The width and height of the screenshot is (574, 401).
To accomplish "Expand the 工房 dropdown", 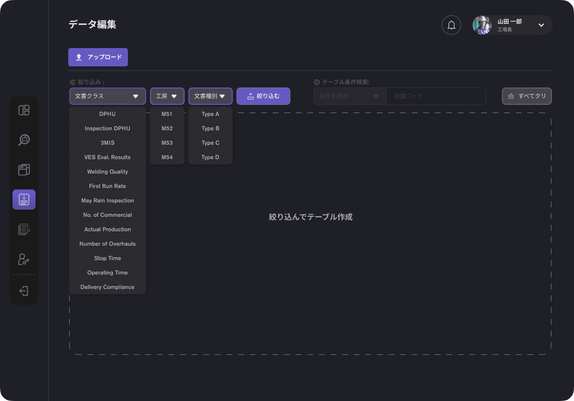I will click(x=167, y=96).
